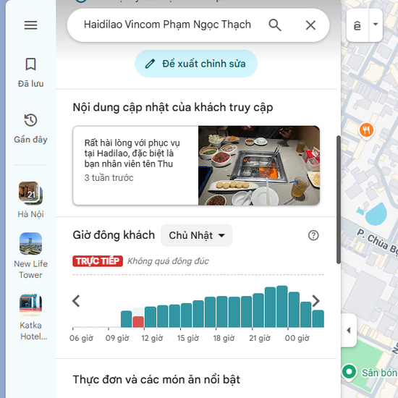The height and width of the screenshot is (398, 398).
Task: Go to next day in chart
Action: [x=316, y=301]
